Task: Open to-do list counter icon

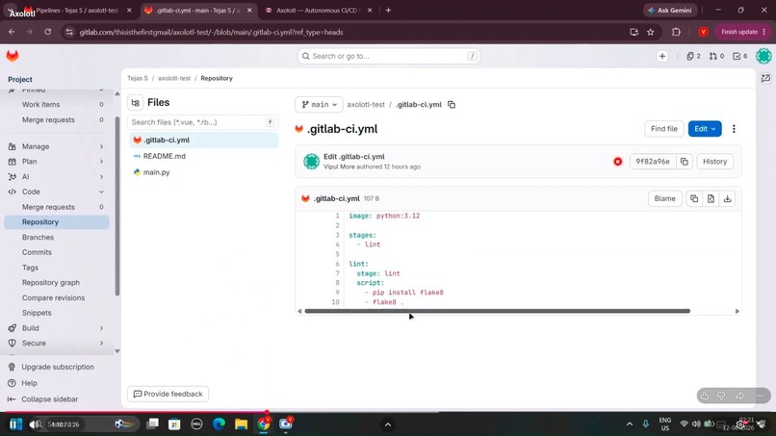Action: [740, 56]
